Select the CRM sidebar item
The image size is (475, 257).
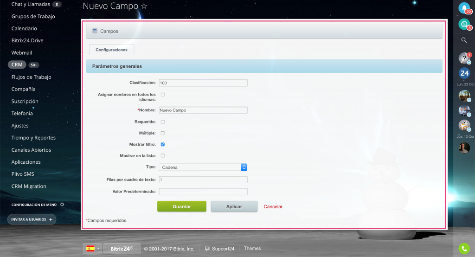pos(17,65)
